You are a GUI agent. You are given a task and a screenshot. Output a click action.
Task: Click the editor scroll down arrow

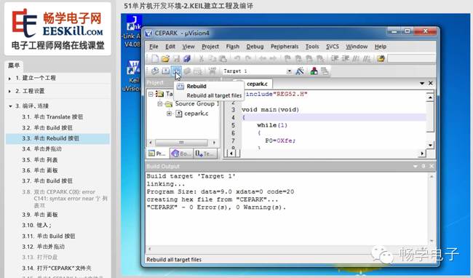[x=431, y=145]
